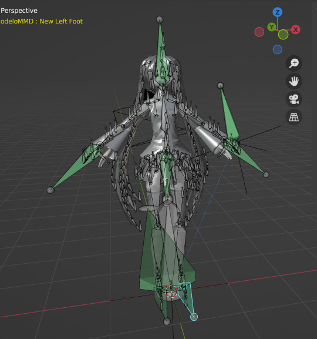Click the 'Perspective' view label

tap(19, 11)
